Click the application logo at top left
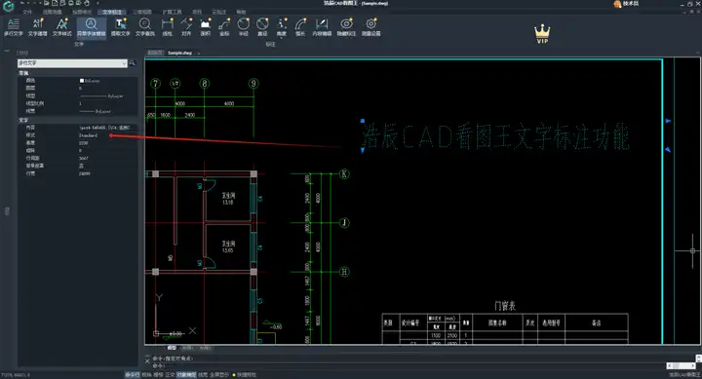Screen dimensions: 702x379 8,6
